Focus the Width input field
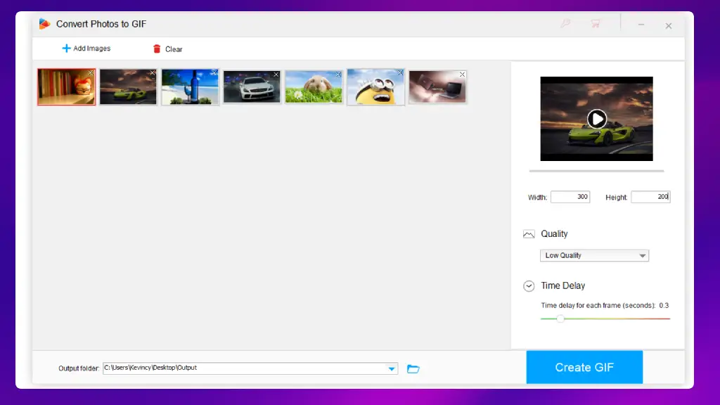 pos(570,197)
